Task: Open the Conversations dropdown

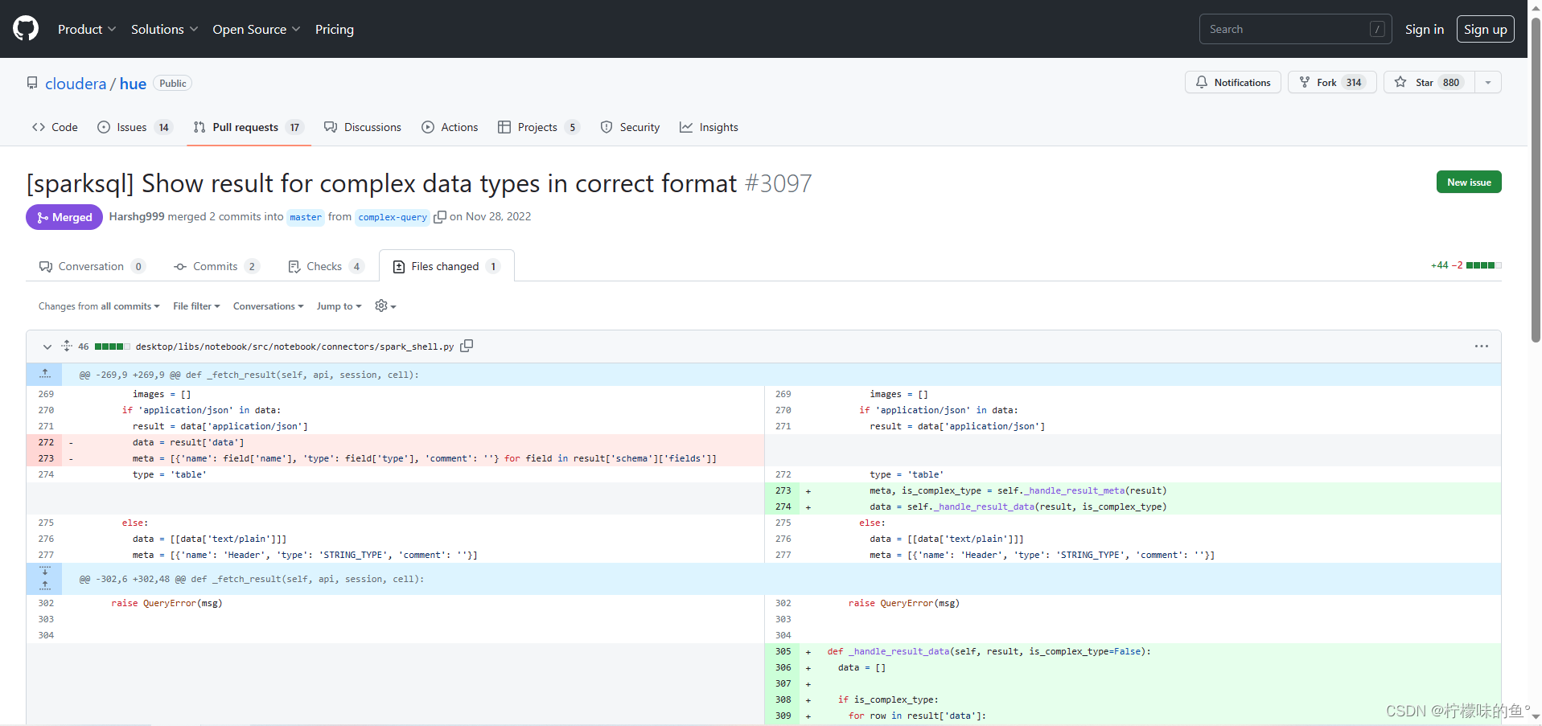Action: pos(268,306)
